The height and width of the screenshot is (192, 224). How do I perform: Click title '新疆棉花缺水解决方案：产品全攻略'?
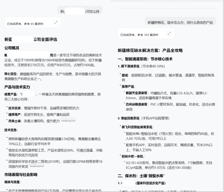pos(150,50)
